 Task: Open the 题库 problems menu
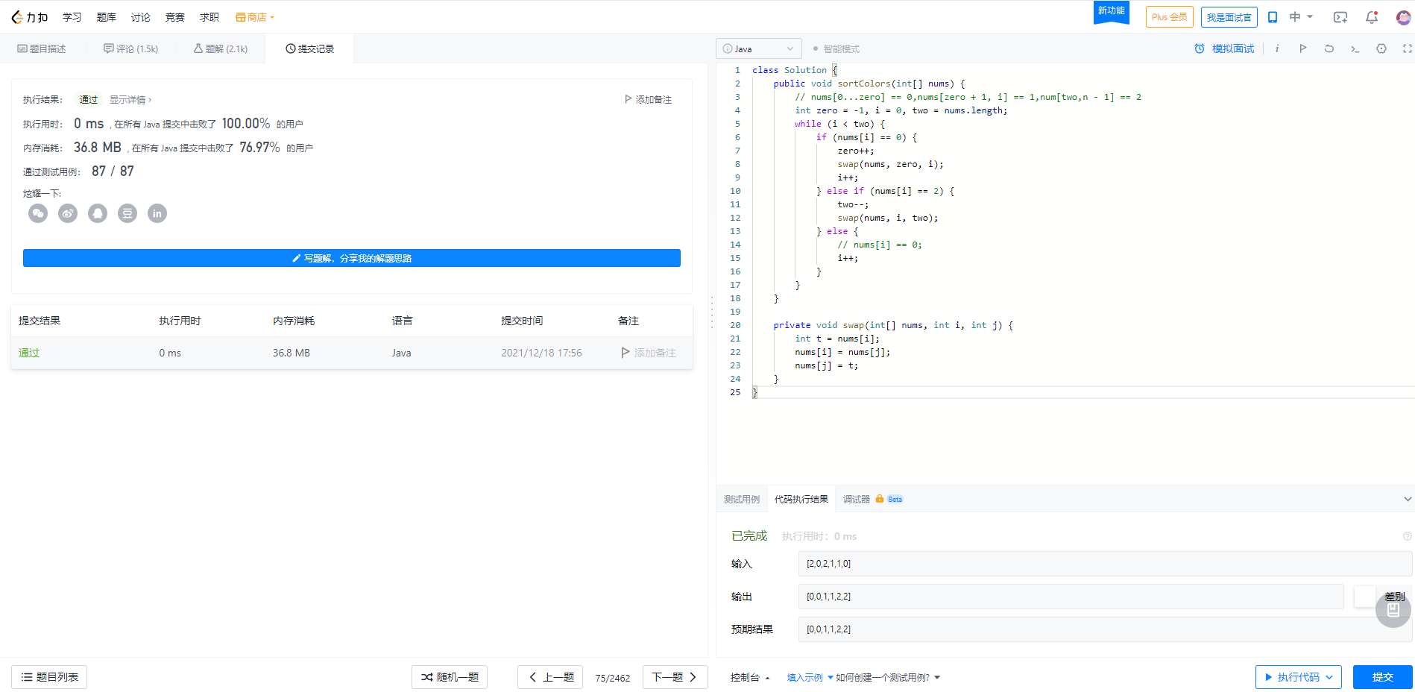(x=106, y=17)
